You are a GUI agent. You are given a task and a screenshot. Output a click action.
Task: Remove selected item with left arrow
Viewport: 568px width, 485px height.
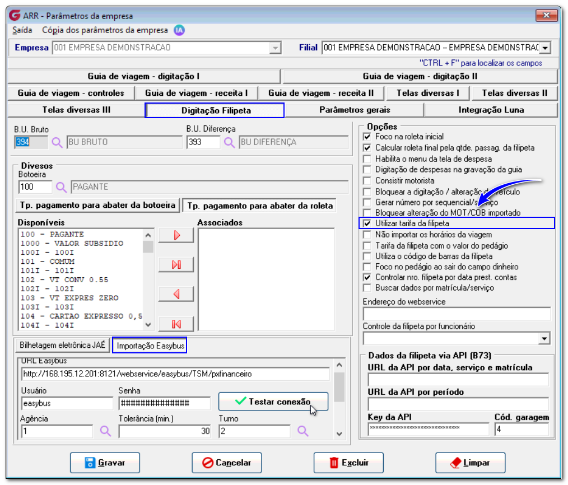point(176,294)
